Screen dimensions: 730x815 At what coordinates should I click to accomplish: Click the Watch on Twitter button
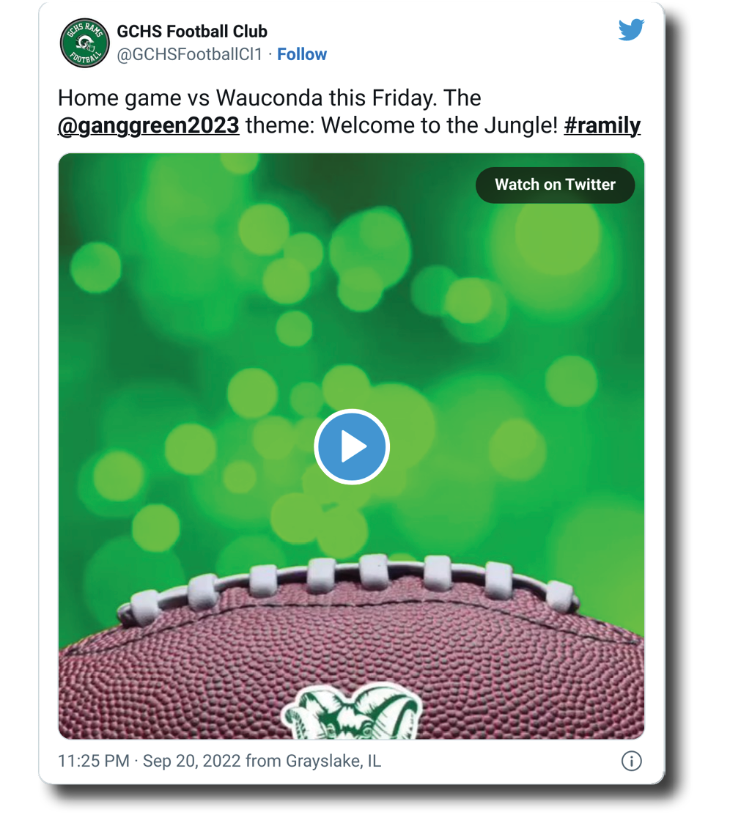555,185
